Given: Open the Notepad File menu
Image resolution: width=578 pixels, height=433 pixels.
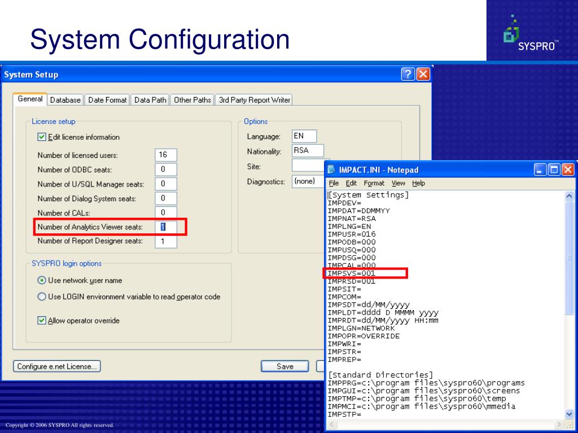Looking at the screenshot, I should [334, 183].
